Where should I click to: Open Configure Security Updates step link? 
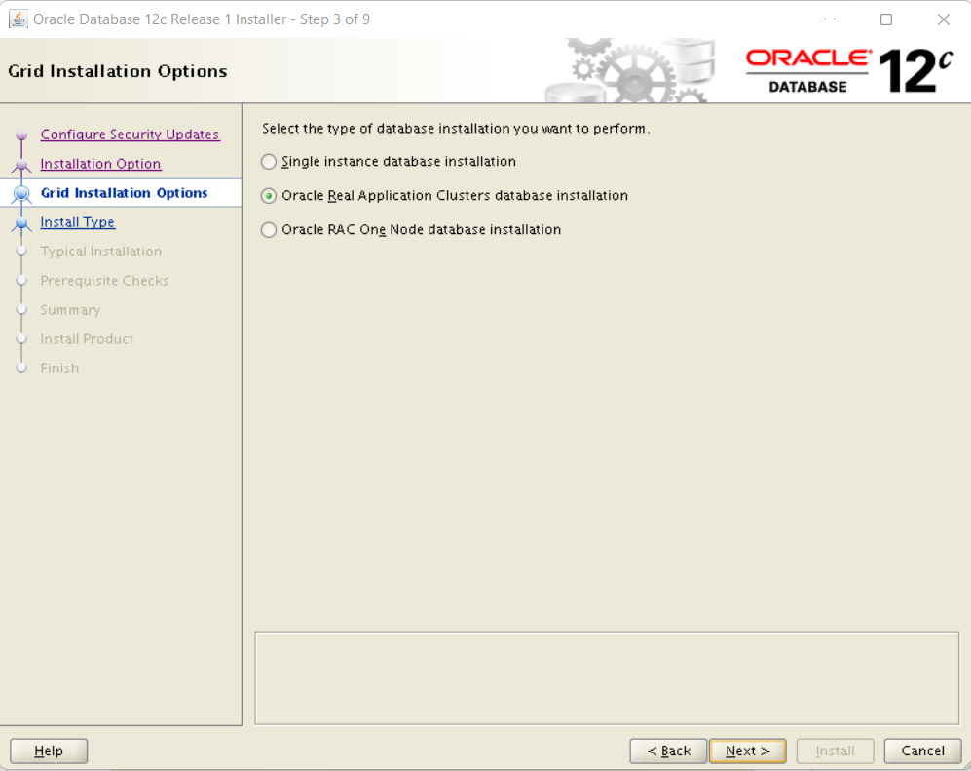pyautogui.click(x=130, y=135)
